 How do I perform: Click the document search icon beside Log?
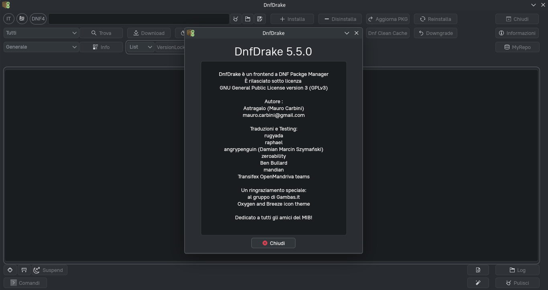click(x=478, y=270)
